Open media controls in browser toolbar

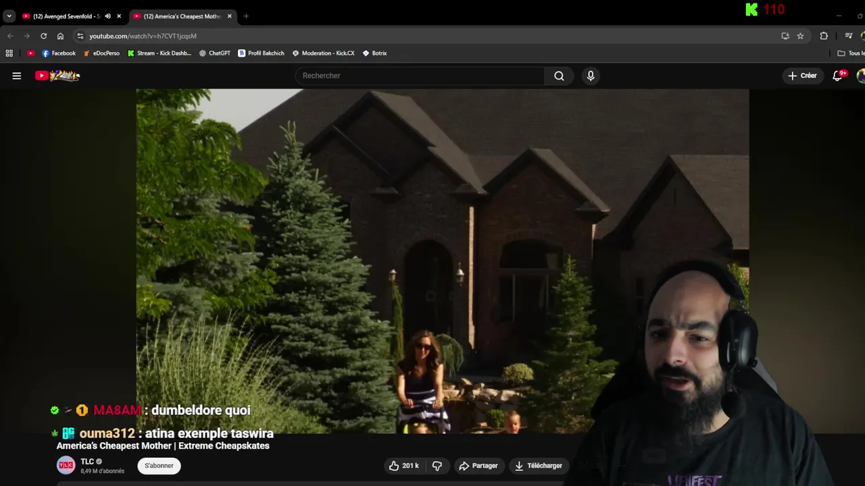pyautogui.click(x=849, y=36)
